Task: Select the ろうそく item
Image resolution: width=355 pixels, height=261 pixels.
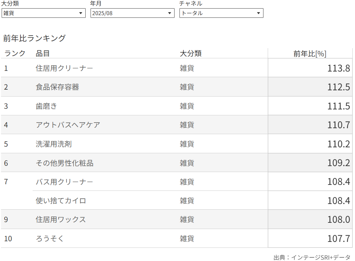Action: point(50,239)
